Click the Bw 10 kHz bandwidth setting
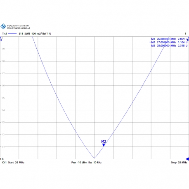189x189 pixels. coord(95,163)
